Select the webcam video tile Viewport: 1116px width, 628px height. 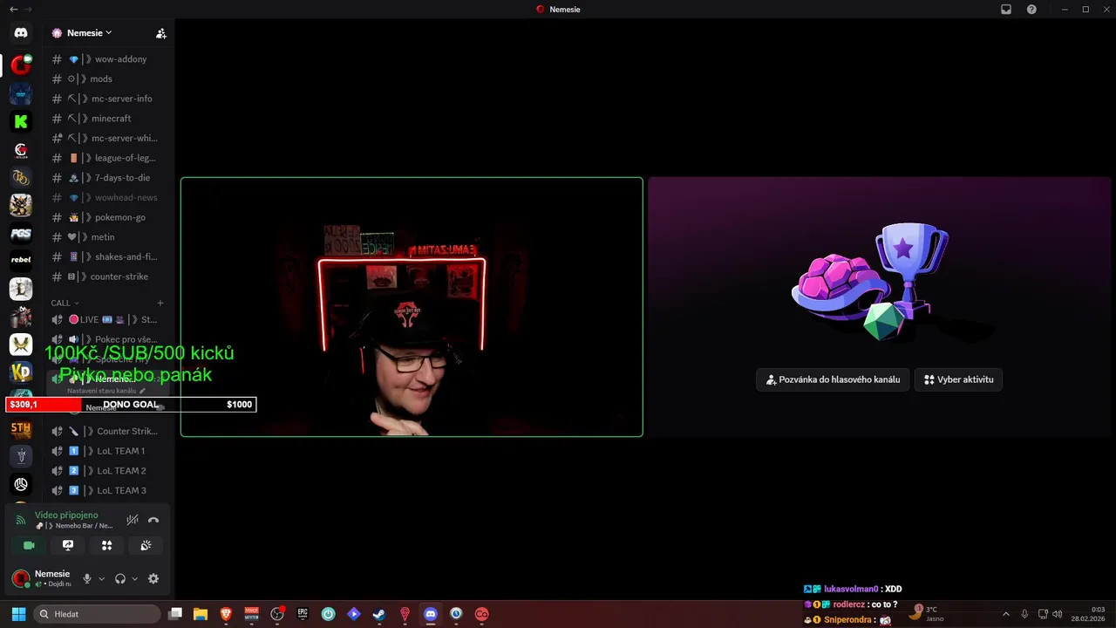pos(412,307)
